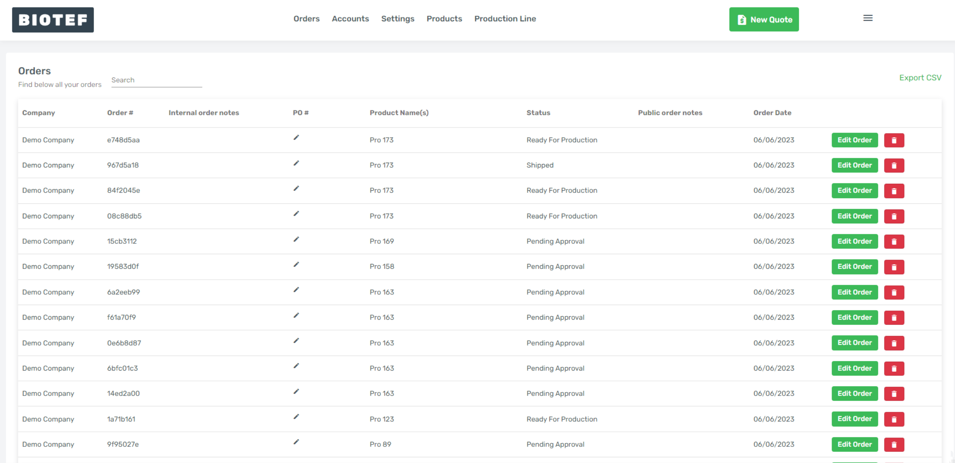Click PO pencil icon for order 15cb3112
The height and width of the screenshot is (463, 955).
tap(296, 240)
